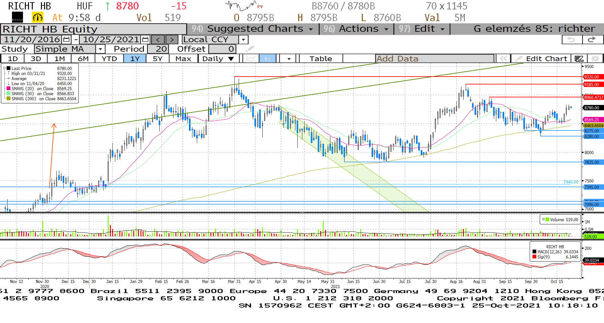Click the next date range arrow
The width and height of the screenshot is (604, 323).
coord(172,40)
